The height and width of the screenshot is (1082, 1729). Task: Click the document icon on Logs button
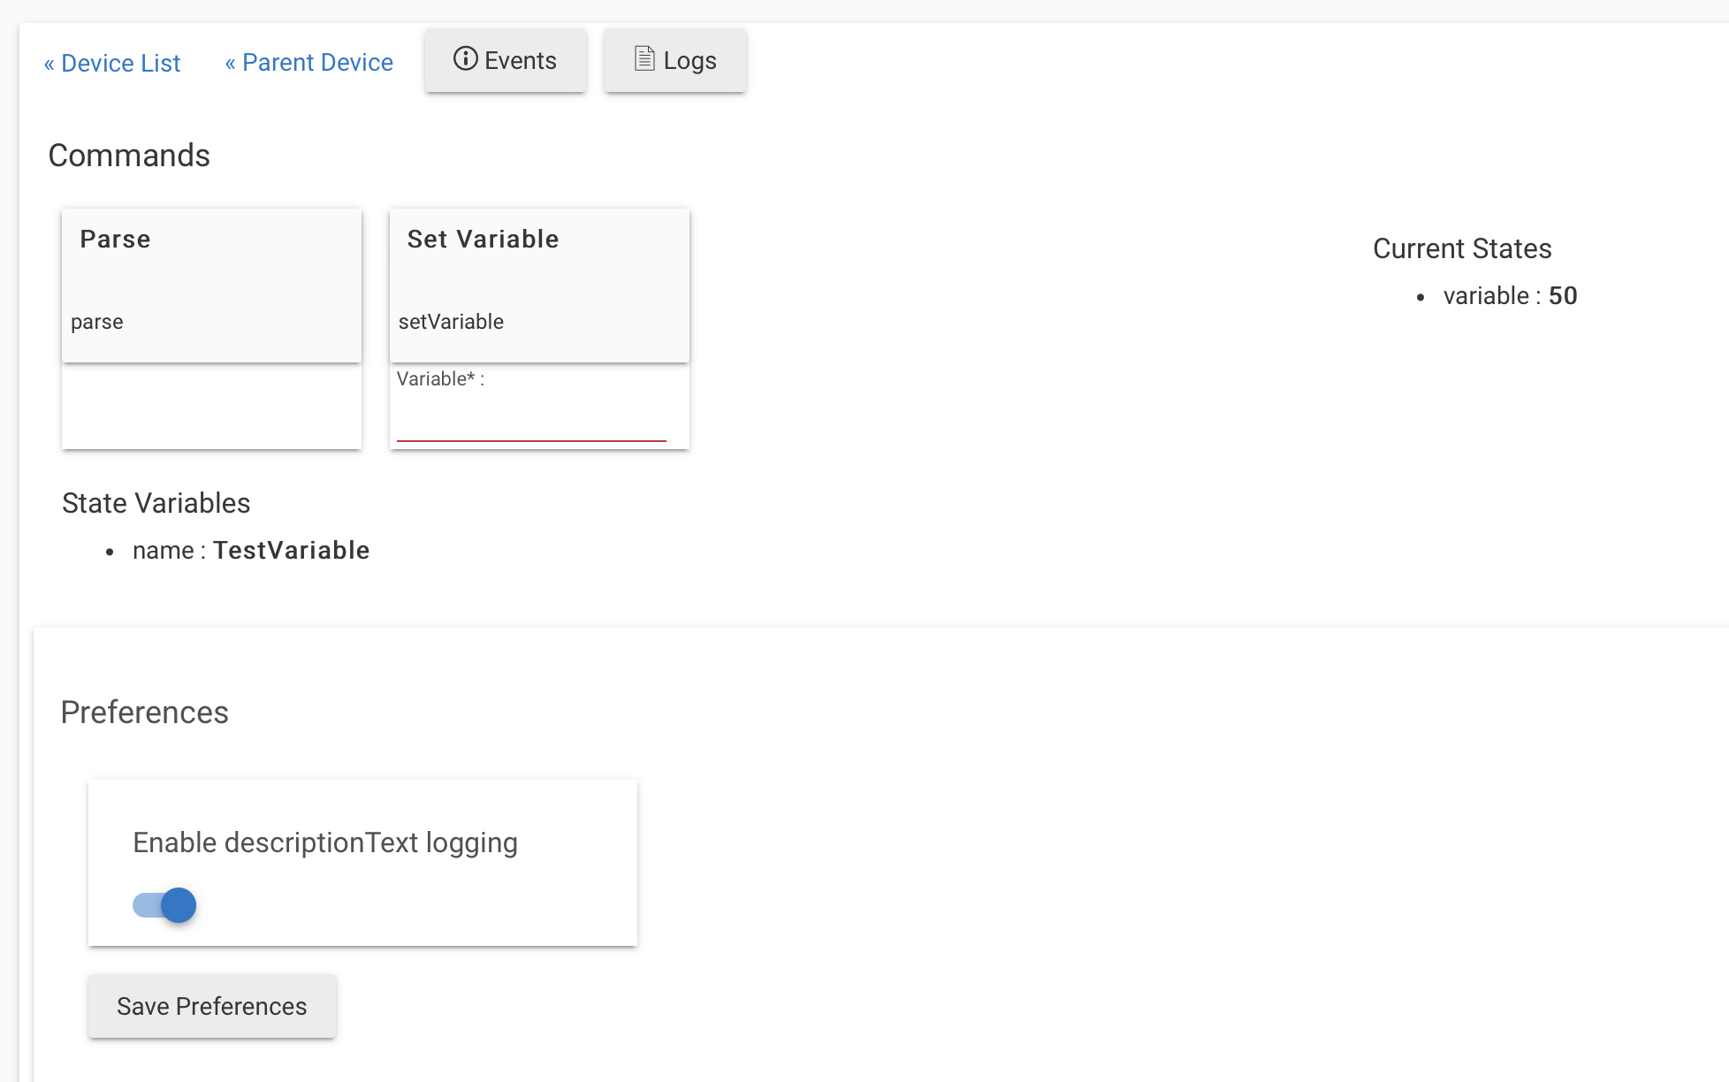644,59
